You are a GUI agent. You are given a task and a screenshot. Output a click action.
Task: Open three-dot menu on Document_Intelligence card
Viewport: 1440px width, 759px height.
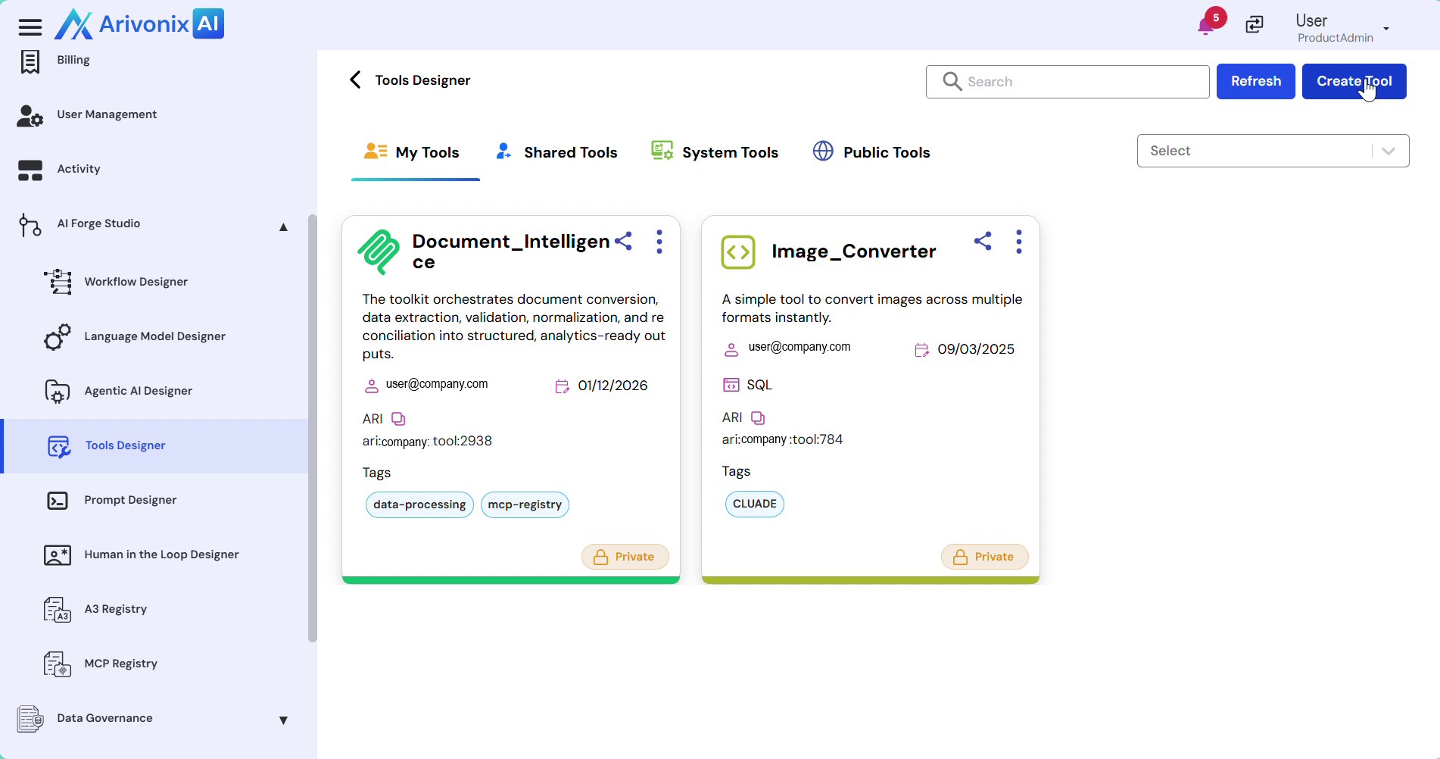(x=659, y=242)
